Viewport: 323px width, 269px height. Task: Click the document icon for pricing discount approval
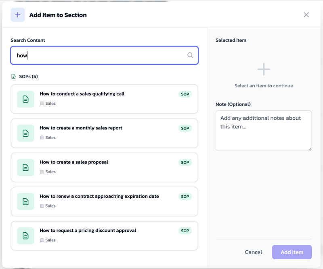click(25, 236)
